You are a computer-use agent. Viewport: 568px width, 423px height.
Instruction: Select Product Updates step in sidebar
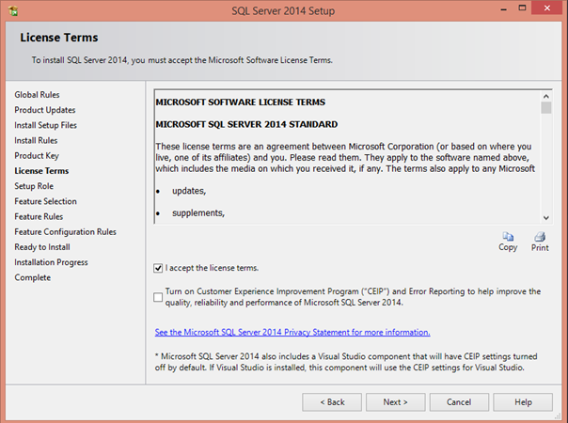coord(45,110)
